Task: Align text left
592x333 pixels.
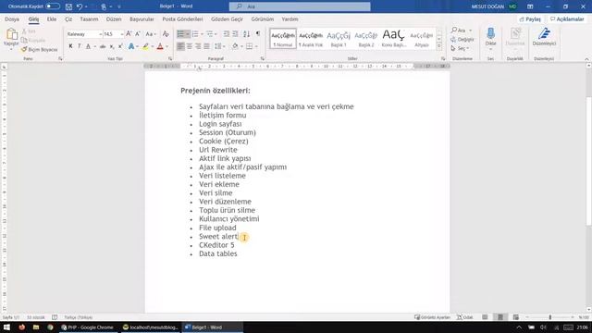Action: click(x=180, y=46)
